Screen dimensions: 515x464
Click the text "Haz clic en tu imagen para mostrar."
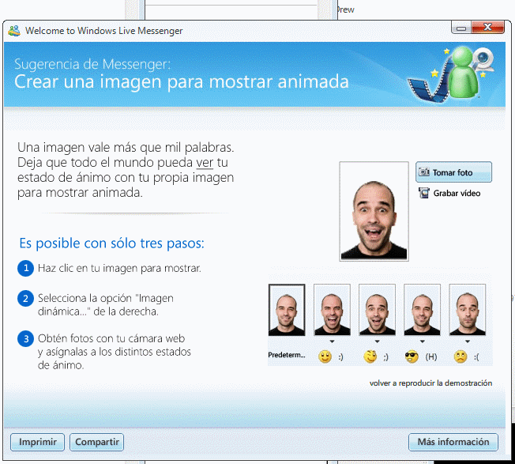coord(119,268)
